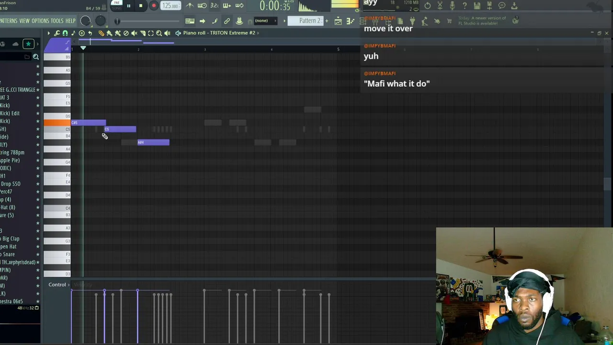Open the playlist view icon
The image size is (613, 345).
point(338,21)
